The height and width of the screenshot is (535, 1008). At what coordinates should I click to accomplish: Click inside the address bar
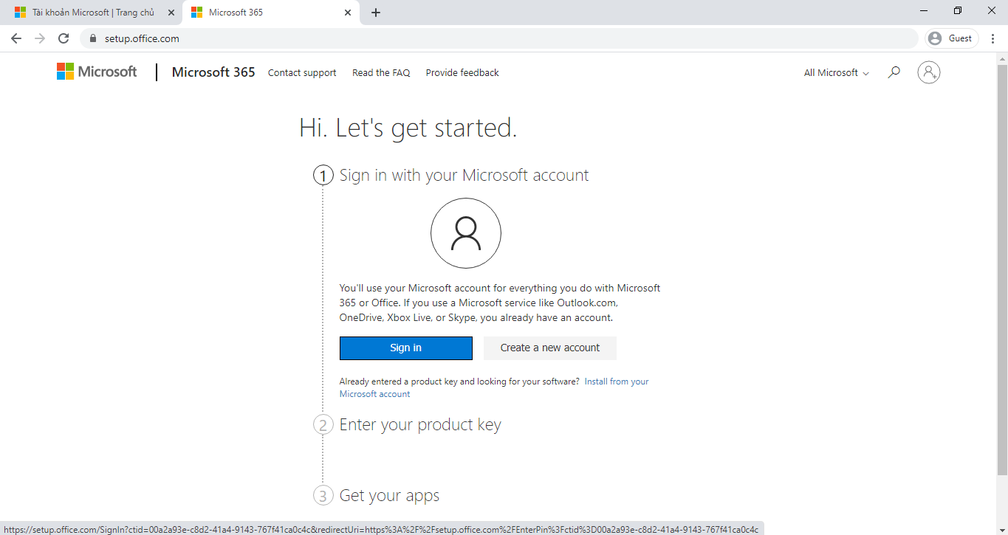(295, 38)
